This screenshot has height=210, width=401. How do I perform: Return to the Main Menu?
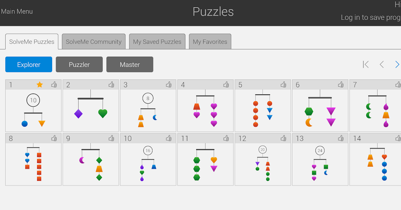[17, 11]
